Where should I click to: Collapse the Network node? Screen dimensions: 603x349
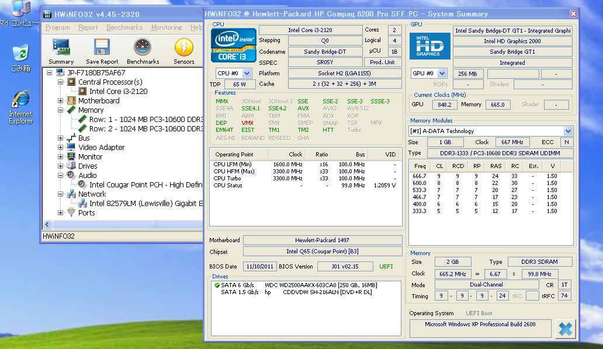coord(60,194)
